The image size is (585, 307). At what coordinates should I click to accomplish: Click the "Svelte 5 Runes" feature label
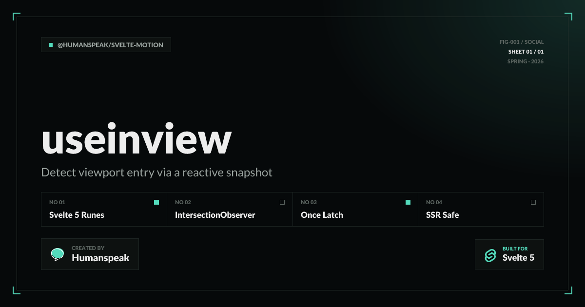77,215
